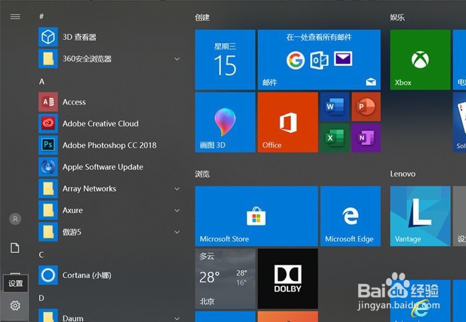The width and height of the screenshot is (466, 322).
Task: Open the Axure folder
Action: click(110, 210)
